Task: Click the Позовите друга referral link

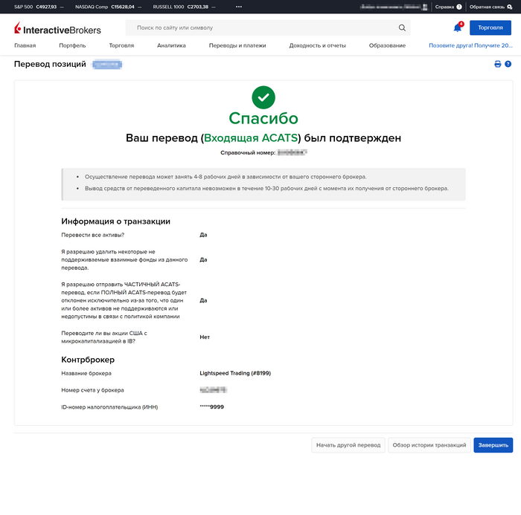Action: 470,45
